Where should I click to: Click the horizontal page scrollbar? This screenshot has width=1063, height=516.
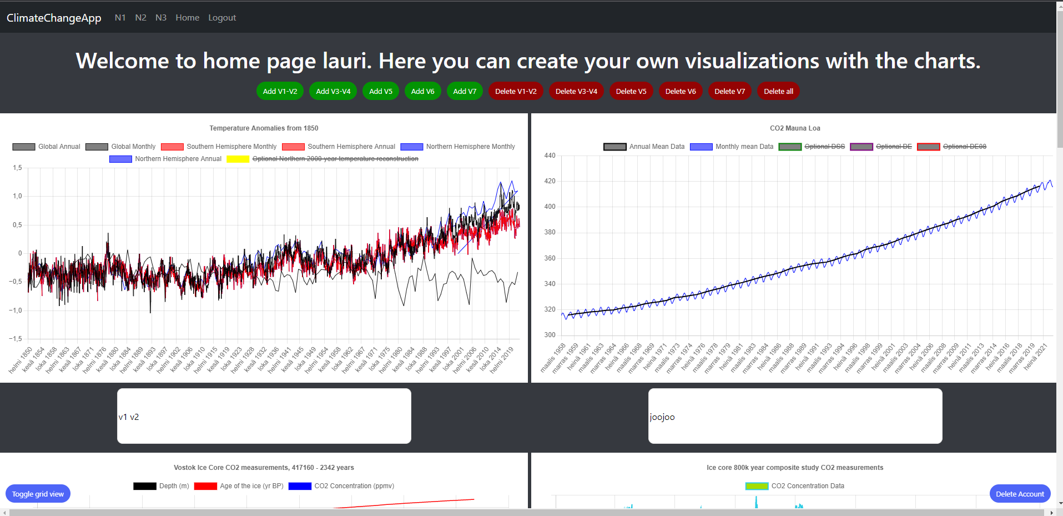527,513
